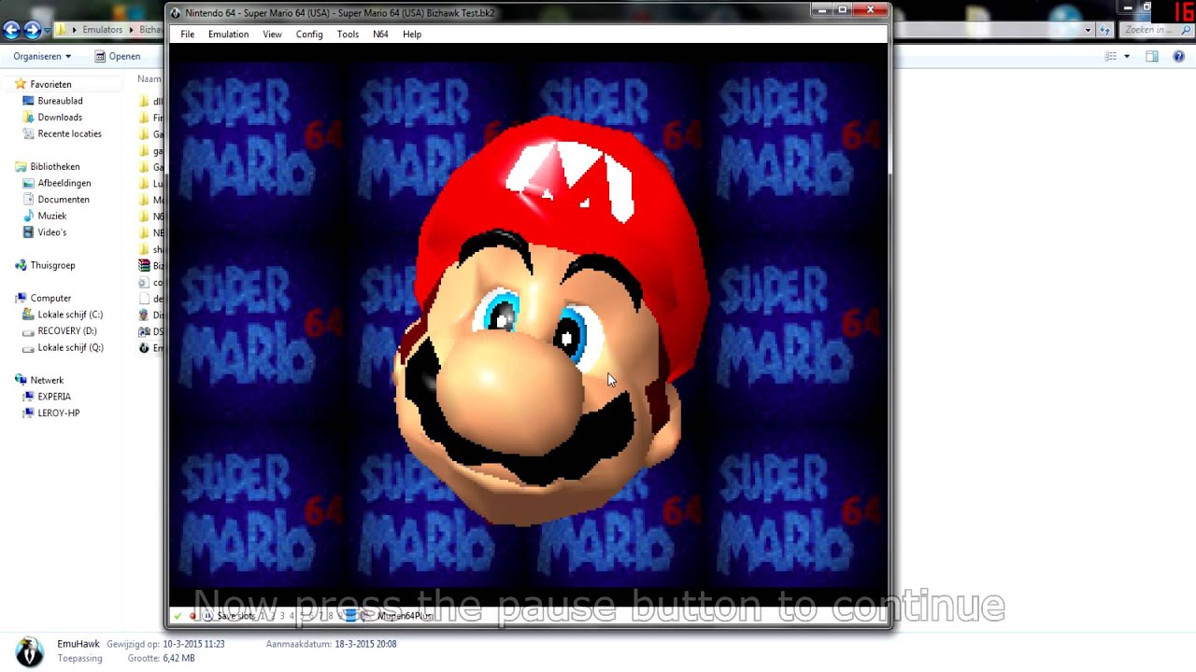Viewport: 1196px width, 672px height.
Task: Open the Config menu
Action: click(309, 35)
